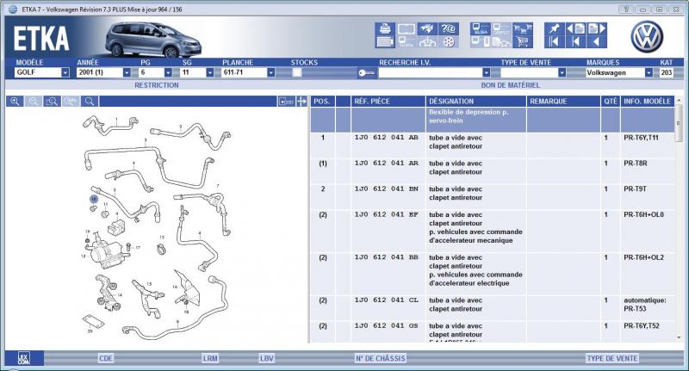The height and width of the screenshot is (371, 689).
Task: Click the KAT field showing 203
Action: tap(666, 72)
